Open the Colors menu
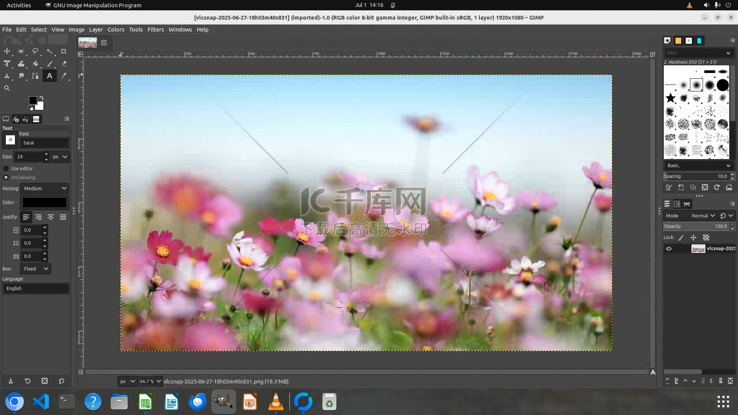 point(116,30)
